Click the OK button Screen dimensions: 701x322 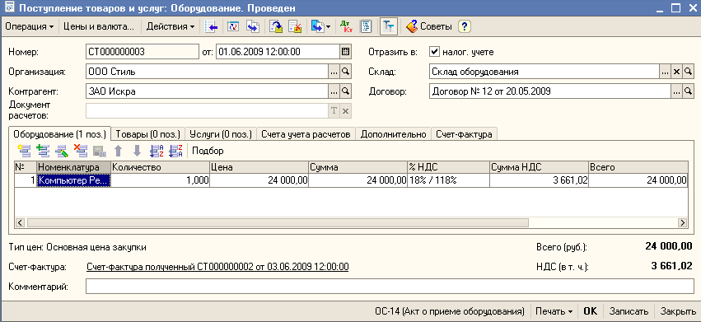pyautogui.click(x=590, y=311)
